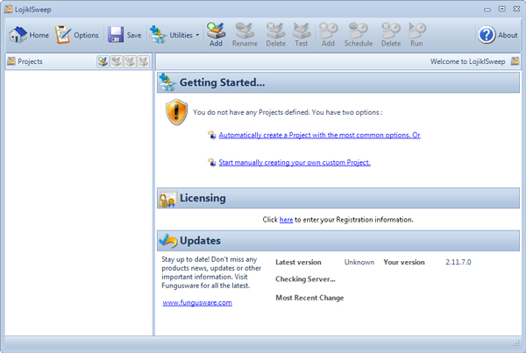
Task: Click add project icon in Projects panel header
Action: 103,61
